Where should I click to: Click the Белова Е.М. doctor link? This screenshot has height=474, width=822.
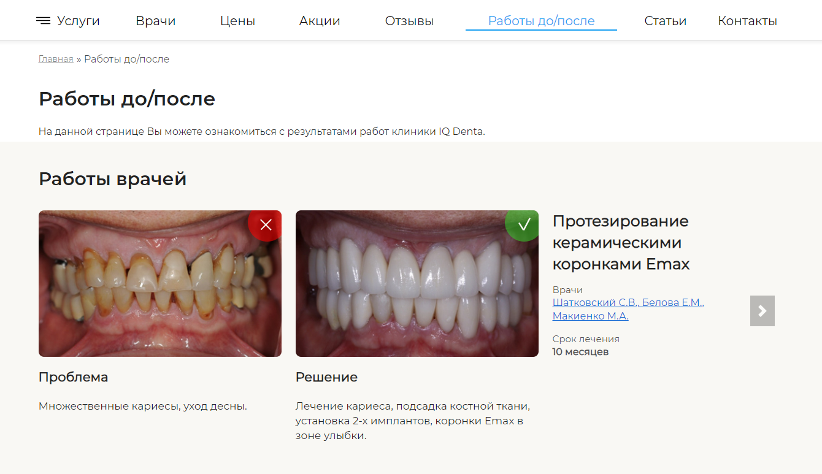(671, 302)
